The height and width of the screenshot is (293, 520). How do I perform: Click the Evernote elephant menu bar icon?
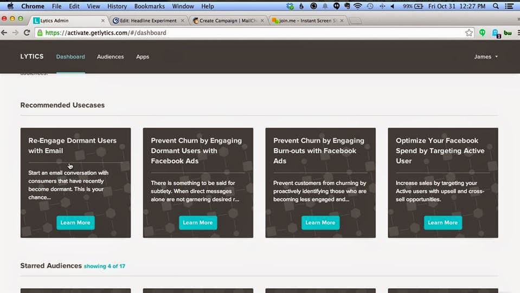pyautogui.click(x=347, y=6)
